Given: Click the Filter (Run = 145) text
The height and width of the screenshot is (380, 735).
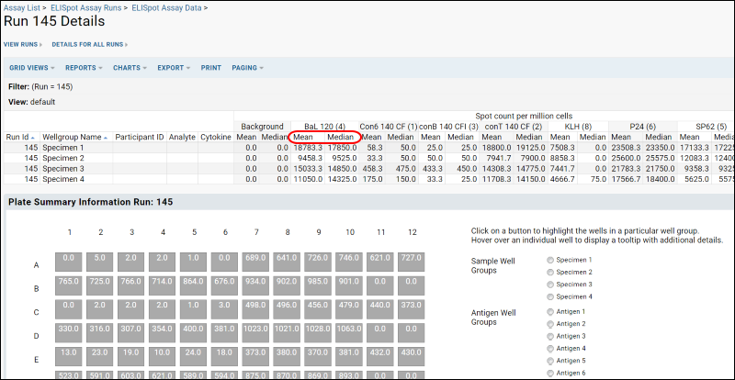Looking at the screenshot, I should [x=40, y=86].
